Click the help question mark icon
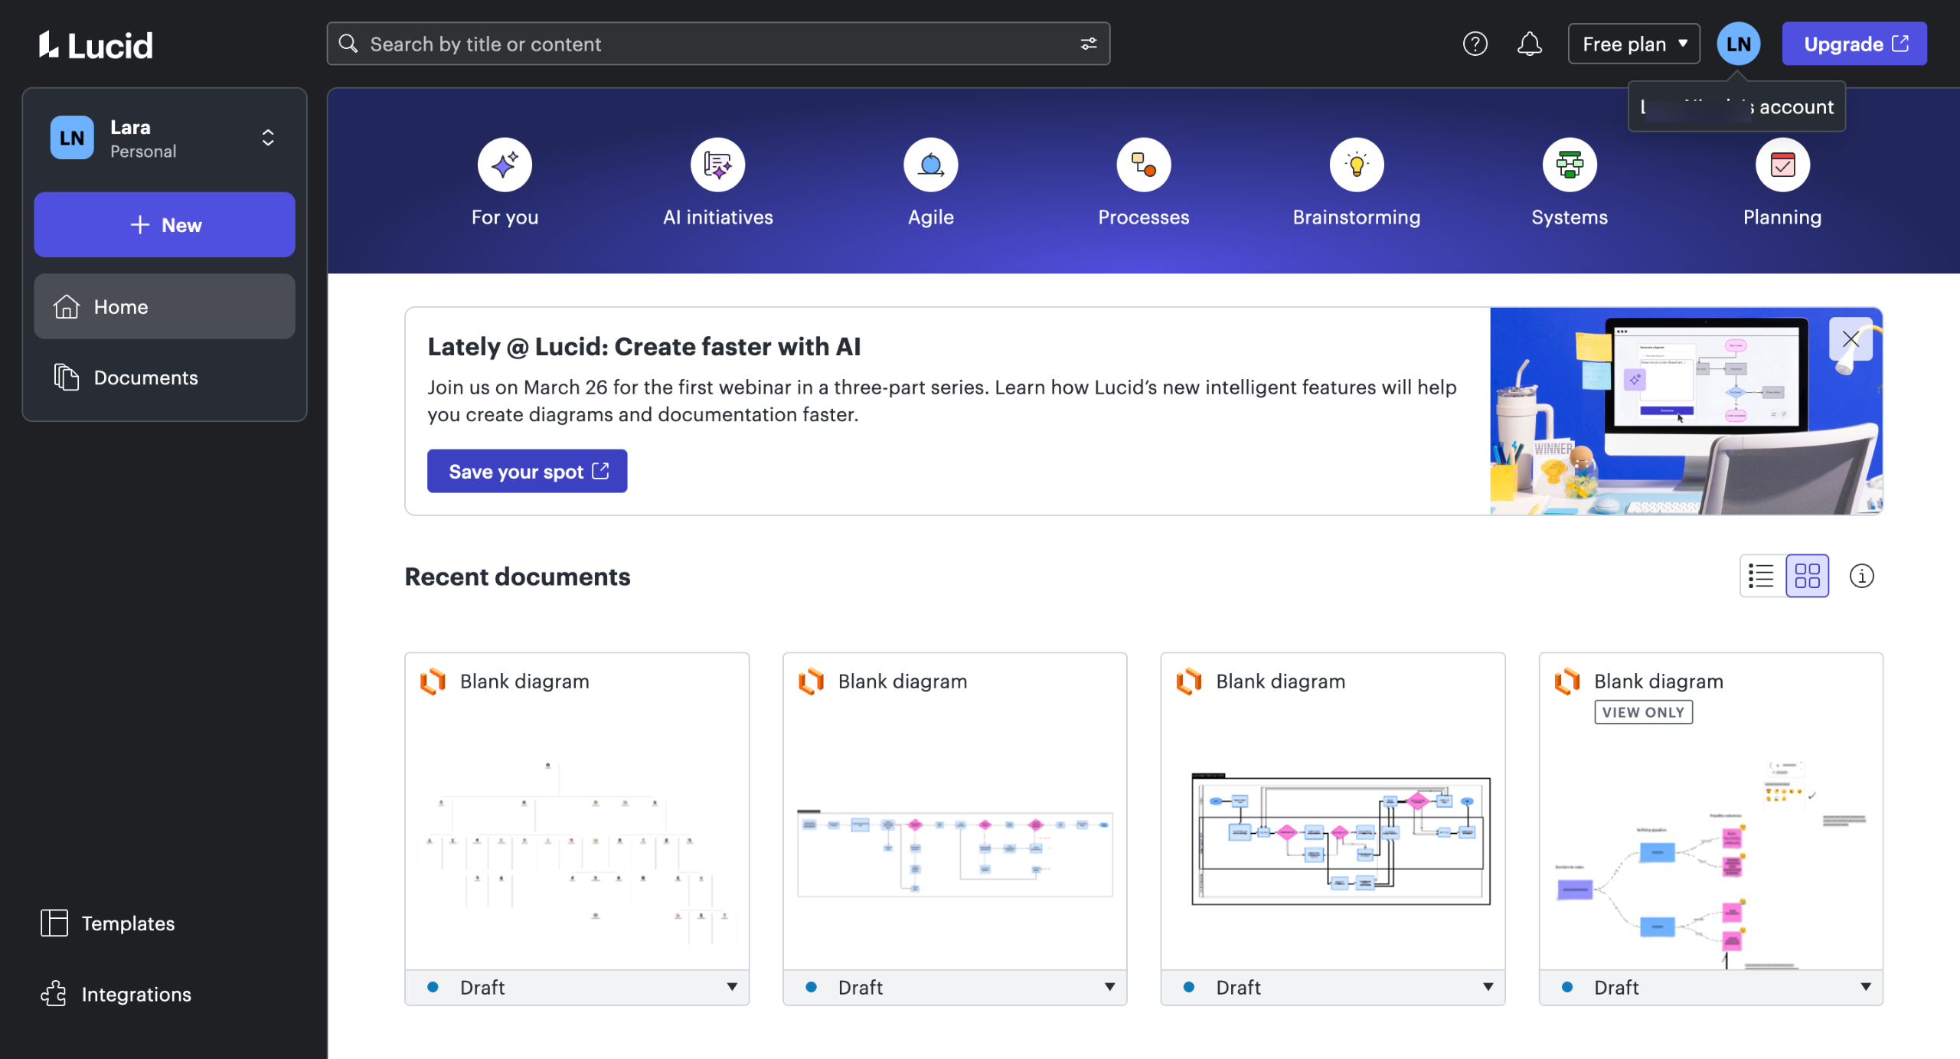Screen dimensions: 1960x1059 click(1475, 44)
